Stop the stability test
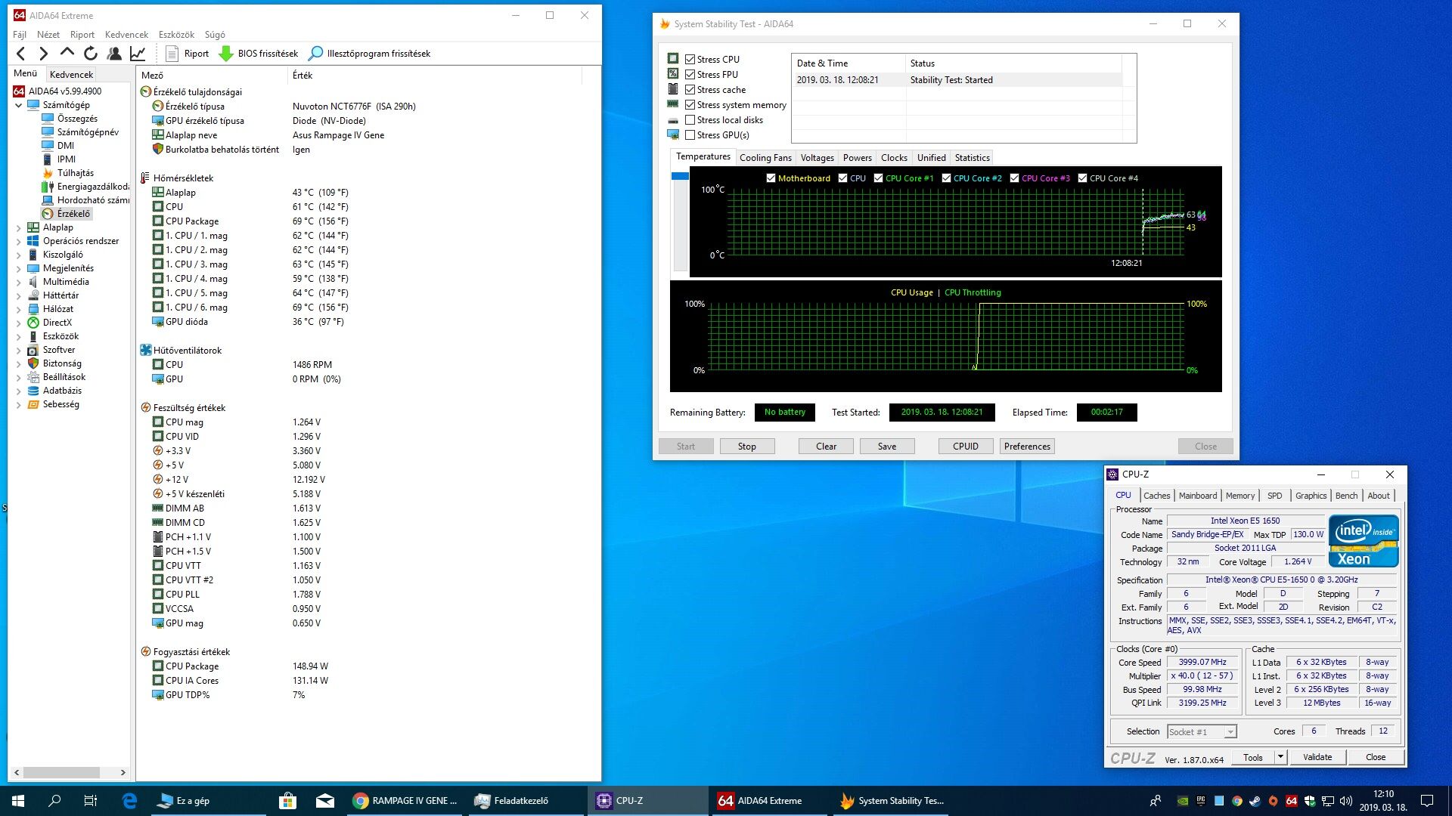 pyautogui.click(x=746, y=447)
